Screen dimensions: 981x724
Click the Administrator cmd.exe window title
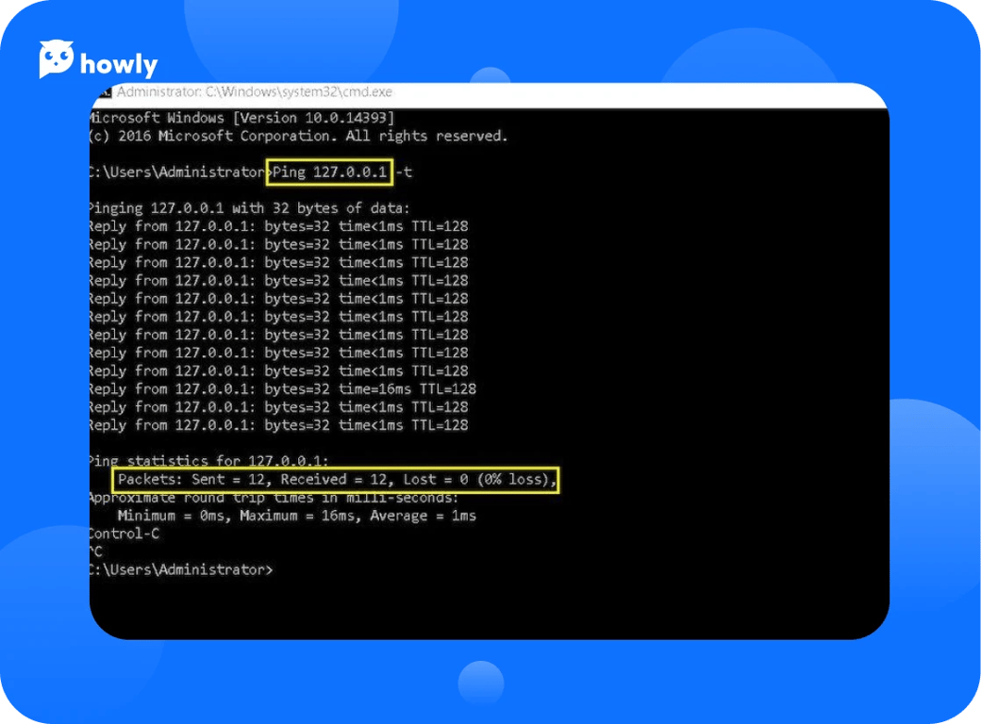[255, 92]
